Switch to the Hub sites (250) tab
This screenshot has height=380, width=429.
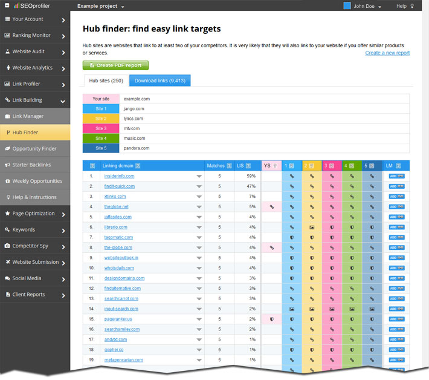(x=106, y=80)
